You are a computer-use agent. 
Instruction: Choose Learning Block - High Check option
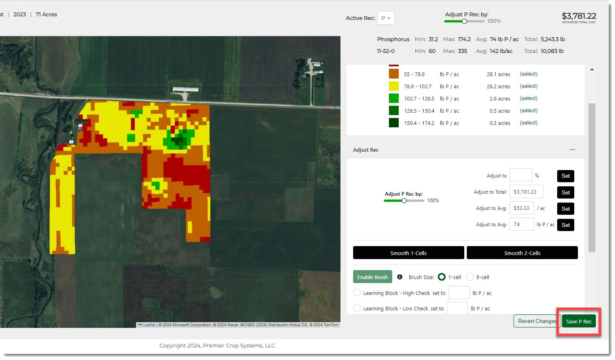(357, 293)
